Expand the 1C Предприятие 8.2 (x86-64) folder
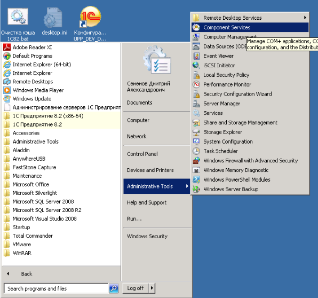Viewport: 318px width, 298px height. 61,116
